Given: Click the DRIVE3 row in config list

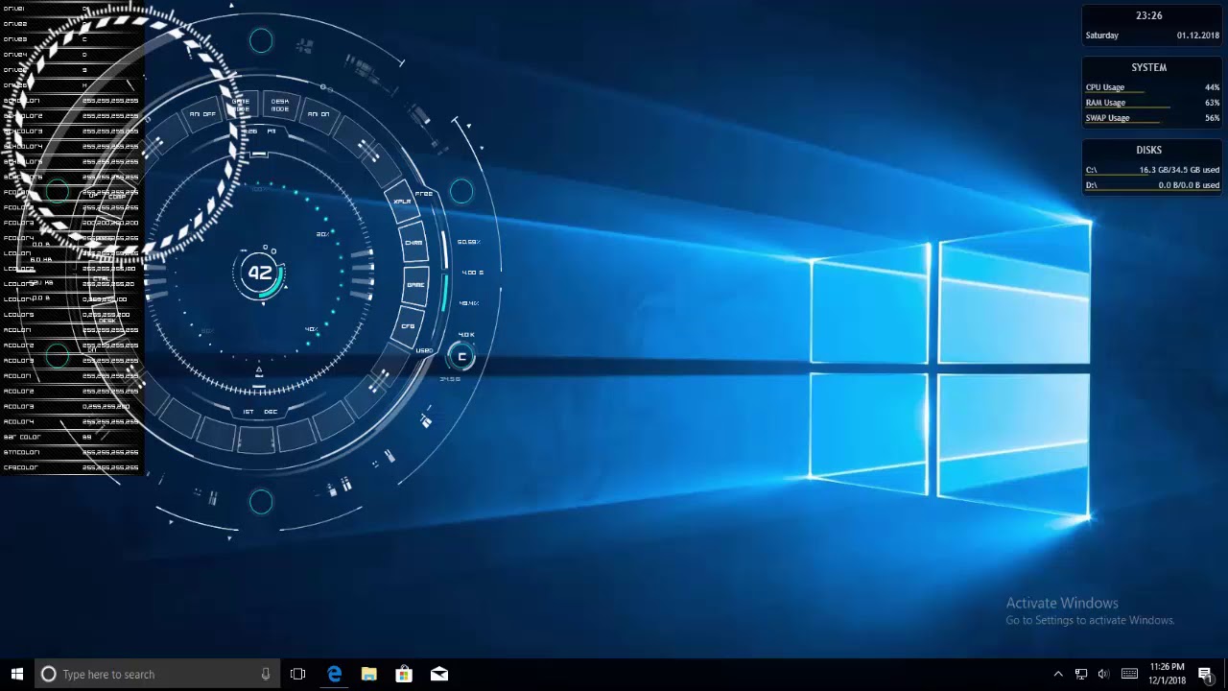Looking at the screenshot, I should point(72,39).
